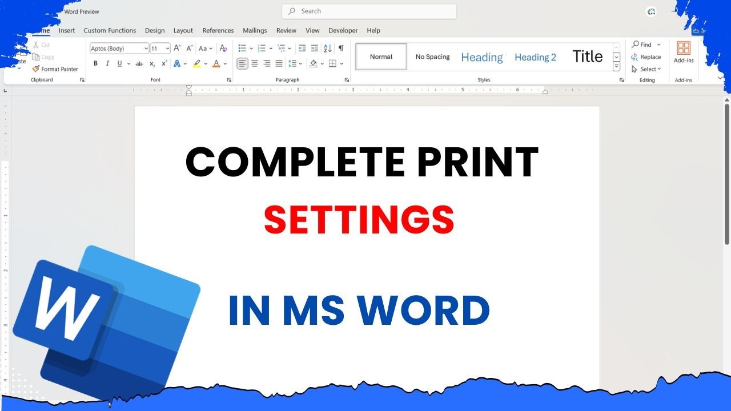This screenshot has width=731, height=411.
Task: Expand the Find dropdown arrow
Action: click(x=658, y=45)
